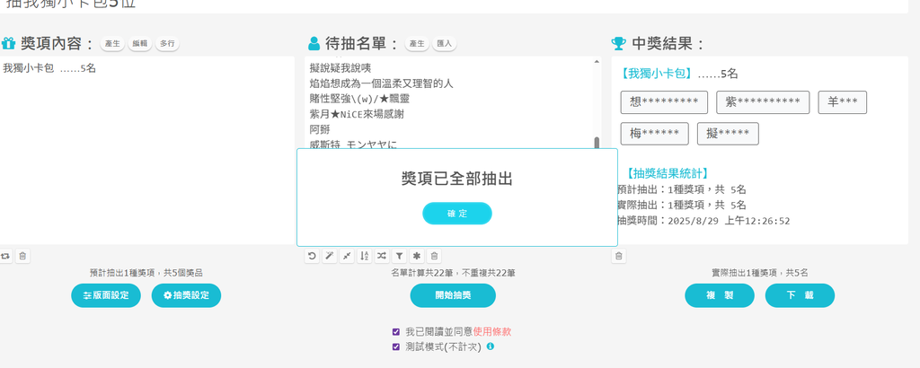Sort the name list A to Z

[x=364, y=256]
